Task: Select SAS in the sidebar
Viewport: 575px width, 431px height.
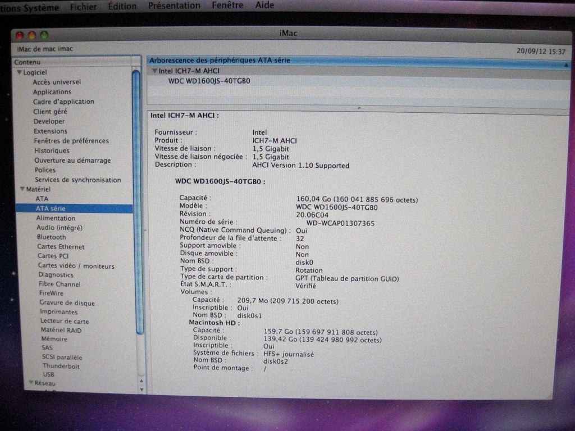Action: [x=47, y=347]
